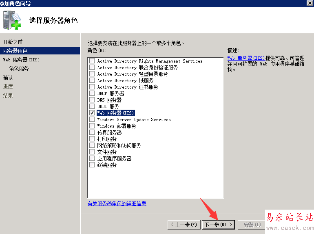This screenshot has height=234, width=314.
Task: Check 应用程序服务器 checkbox
Action: tap(92, 158)
